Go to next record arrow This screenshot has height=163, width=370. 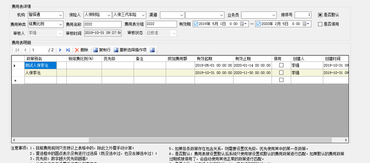(60, 50)
